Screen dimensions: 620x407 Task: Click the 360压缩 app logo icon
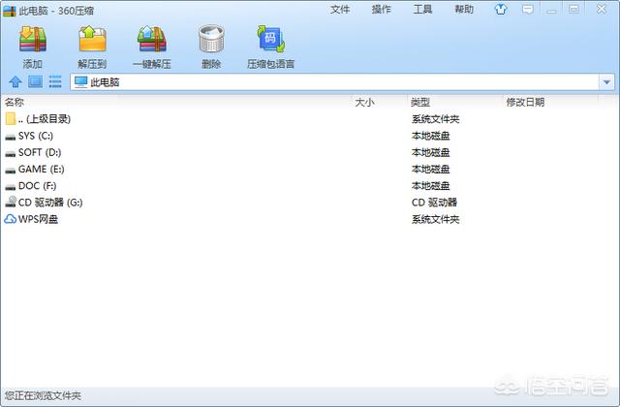click(x=9, y=11)
